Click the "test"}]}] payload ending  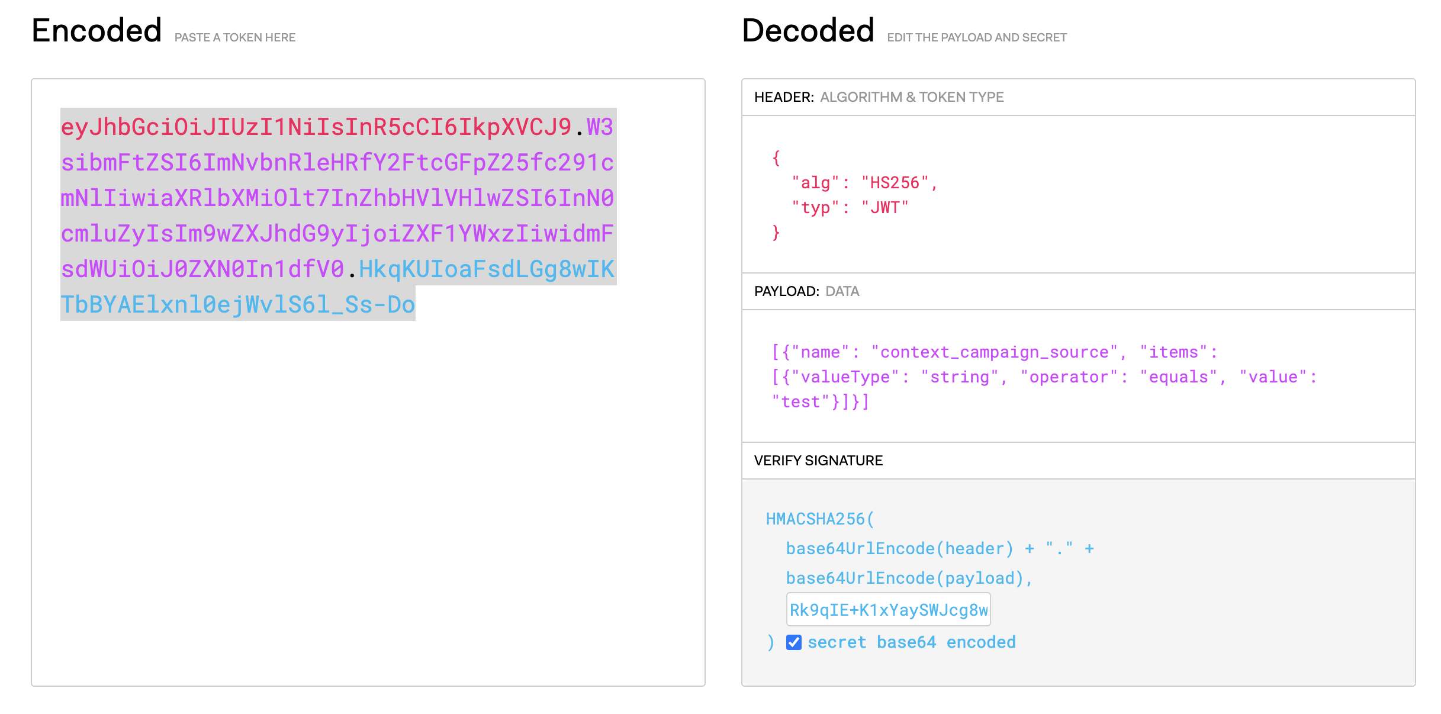coord(820,402)
